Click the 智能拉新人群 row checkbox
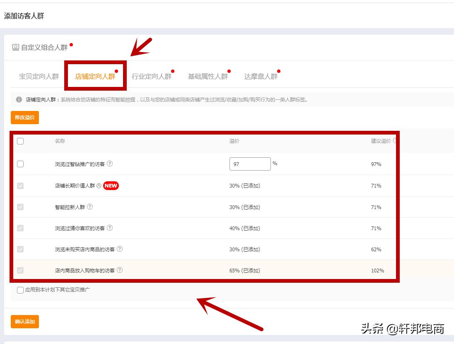 coord(20,207)
